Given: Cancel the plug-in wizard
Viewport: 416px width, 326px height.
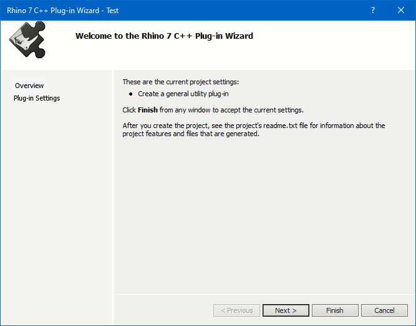Looking at the screenshot, I should 384,310.
